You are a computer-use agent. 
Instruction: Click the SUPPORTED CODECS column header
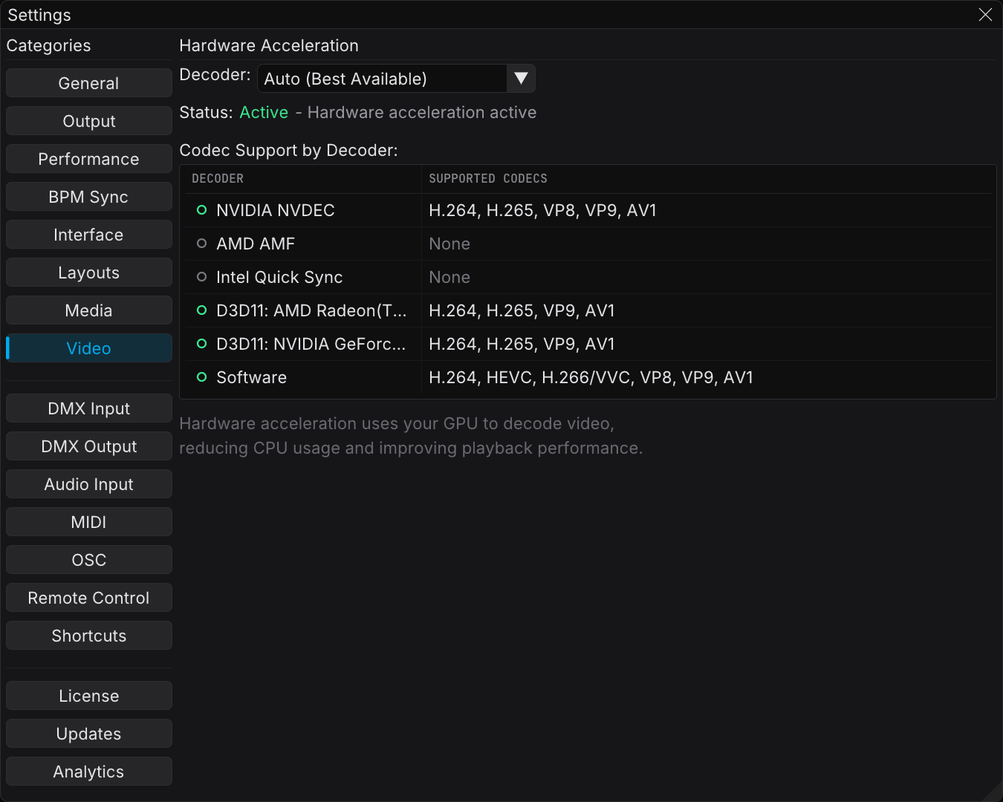488,178
